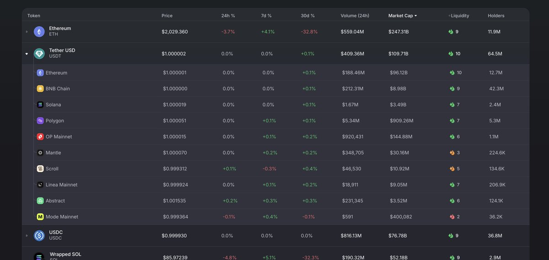Select the Abstract row label
Screen dimensions: 549x260
[x=55, y=201]
